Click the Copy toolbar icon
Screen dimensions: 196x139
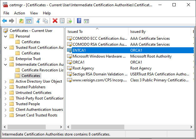pyautogui.click(x=45, y=21)
